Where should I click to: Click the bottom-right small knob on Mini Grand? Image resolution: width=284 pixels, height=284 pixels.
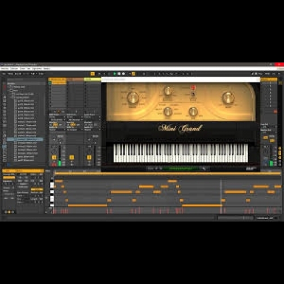click(x=193, y=111)
